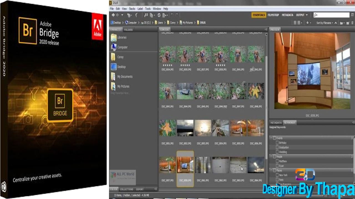Switch to Filmstrip workspace
Viewport: 355px width, 199px height.
[273, 15]
